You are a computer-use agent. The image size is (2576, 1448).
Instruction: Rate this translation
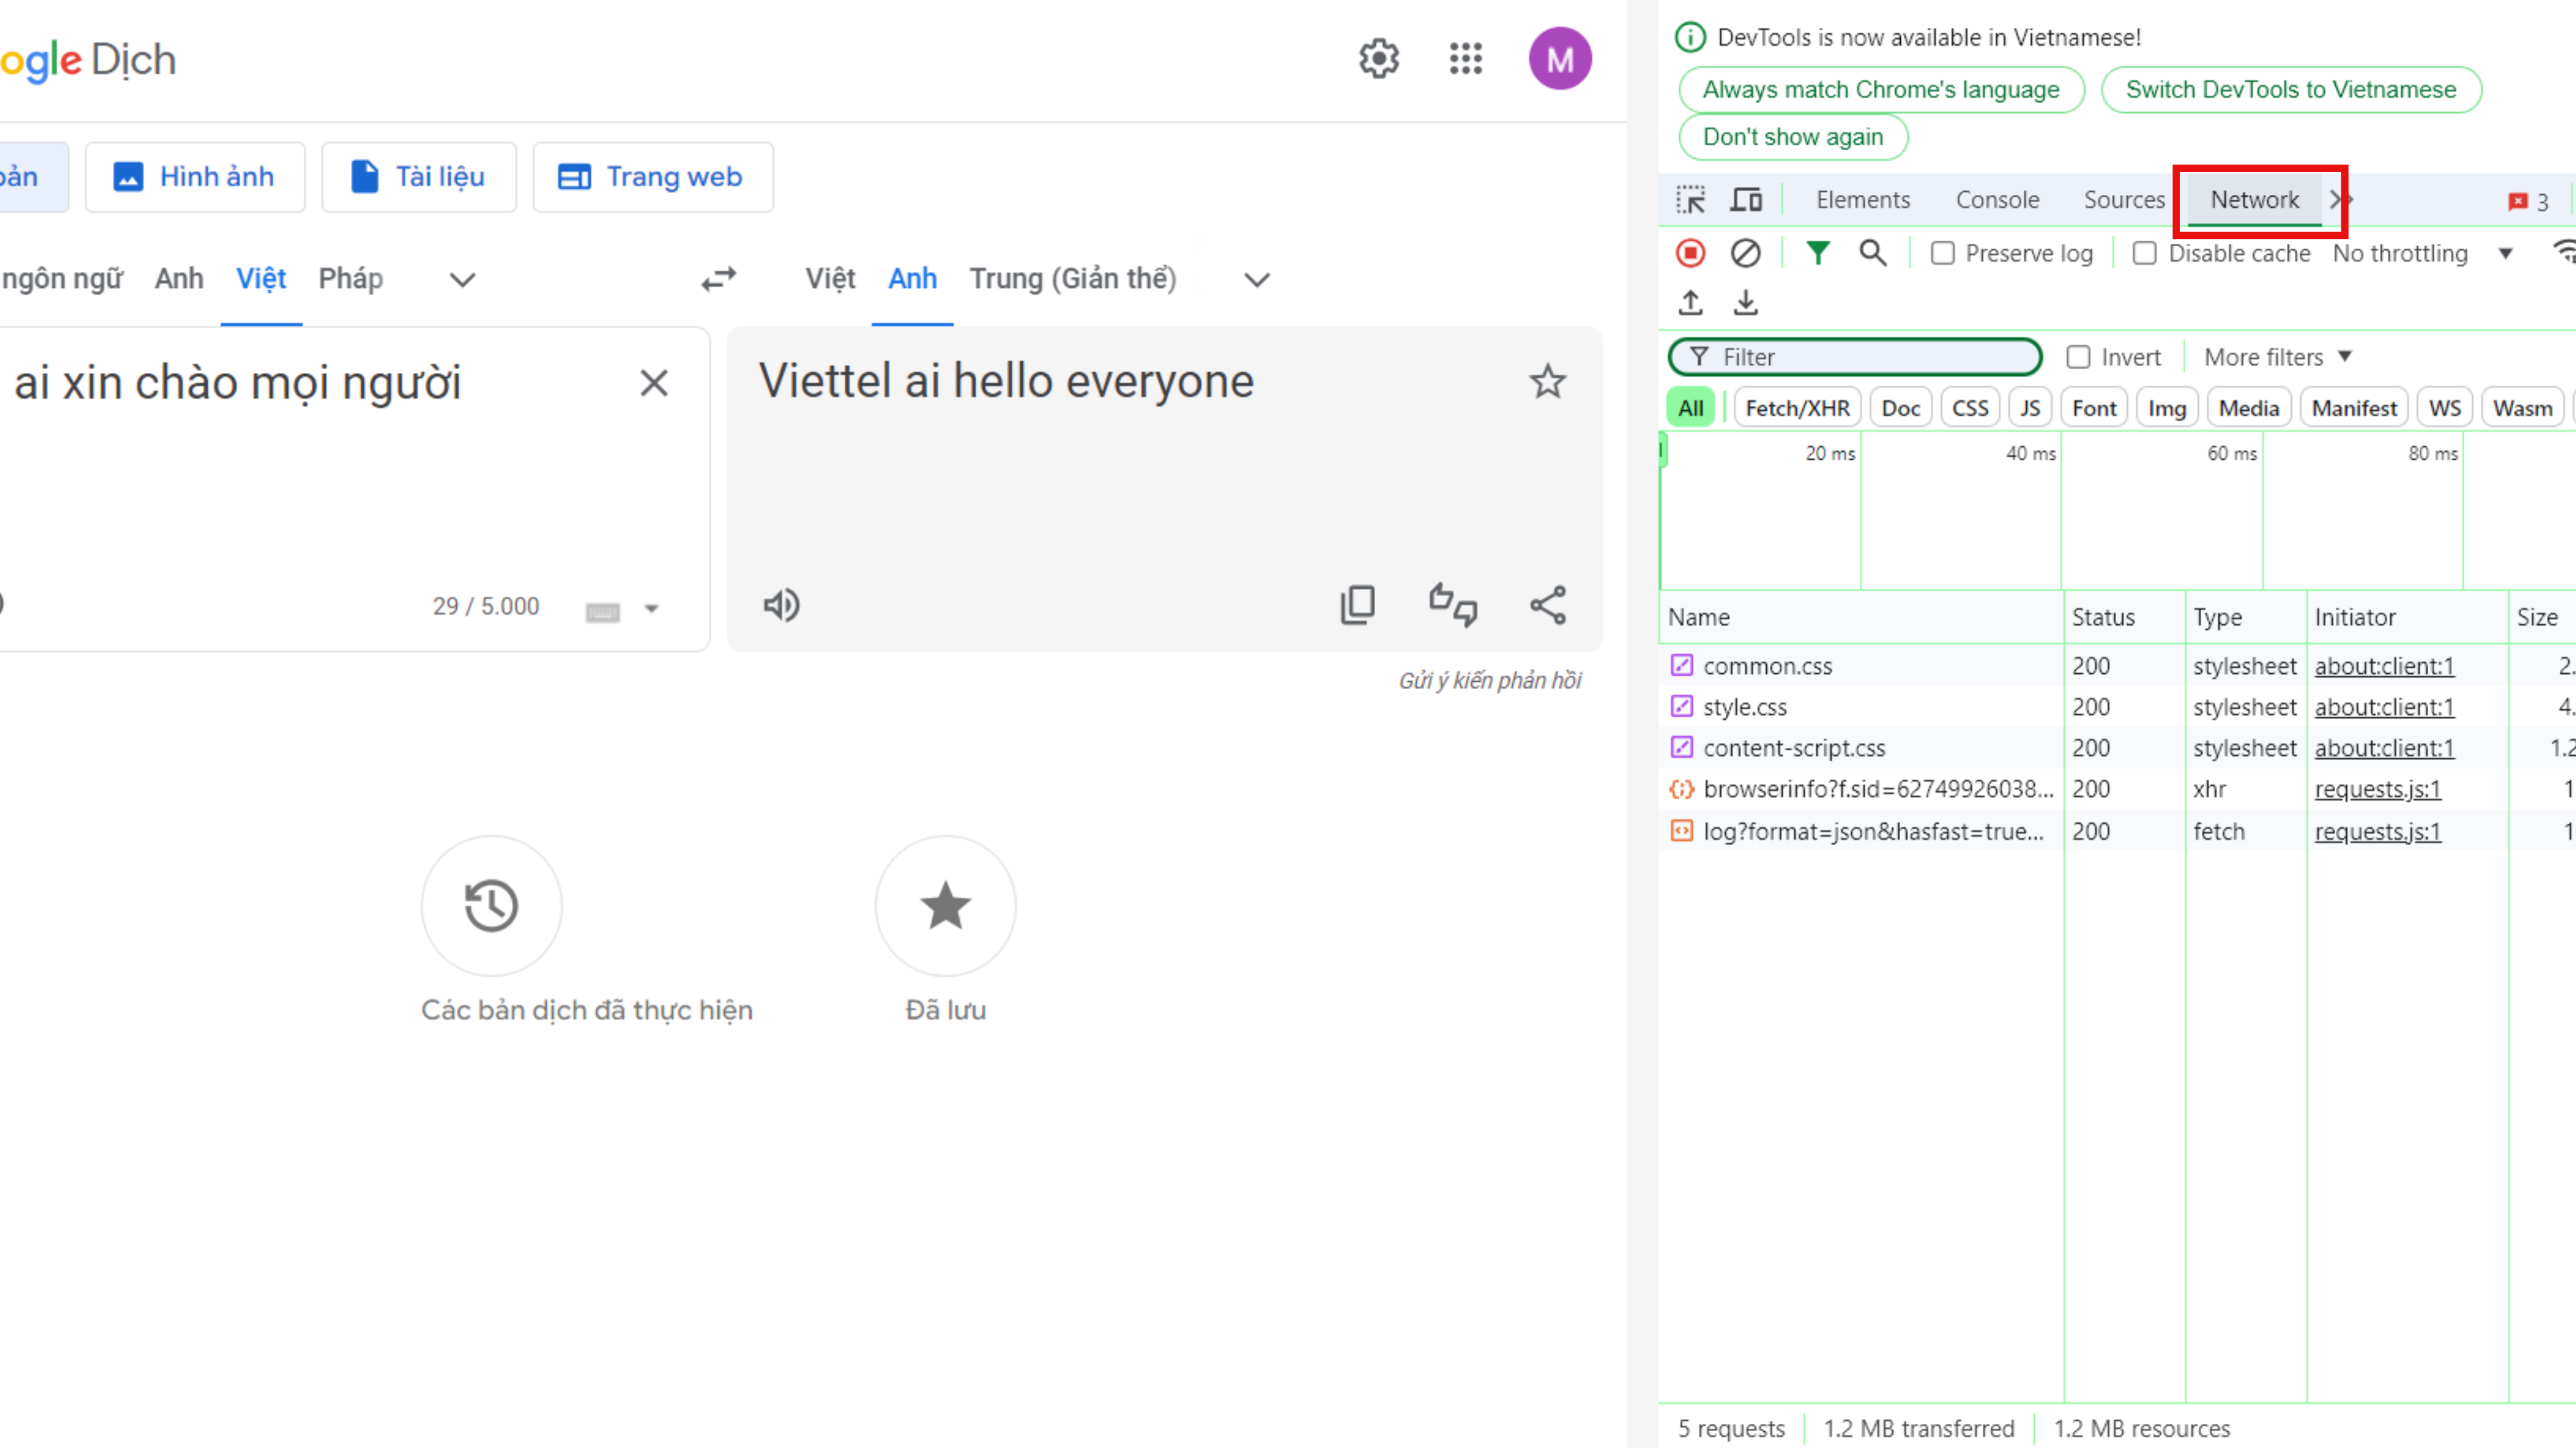[1452, 605]
